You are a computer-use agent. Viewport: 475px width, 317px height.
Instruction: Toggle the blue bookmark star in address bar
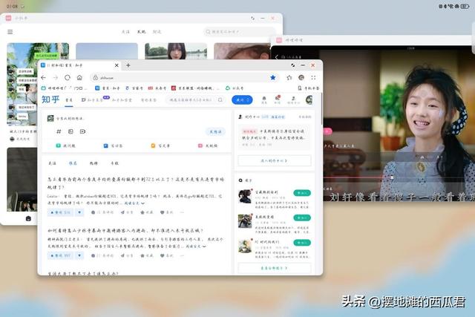coord(273,78)
